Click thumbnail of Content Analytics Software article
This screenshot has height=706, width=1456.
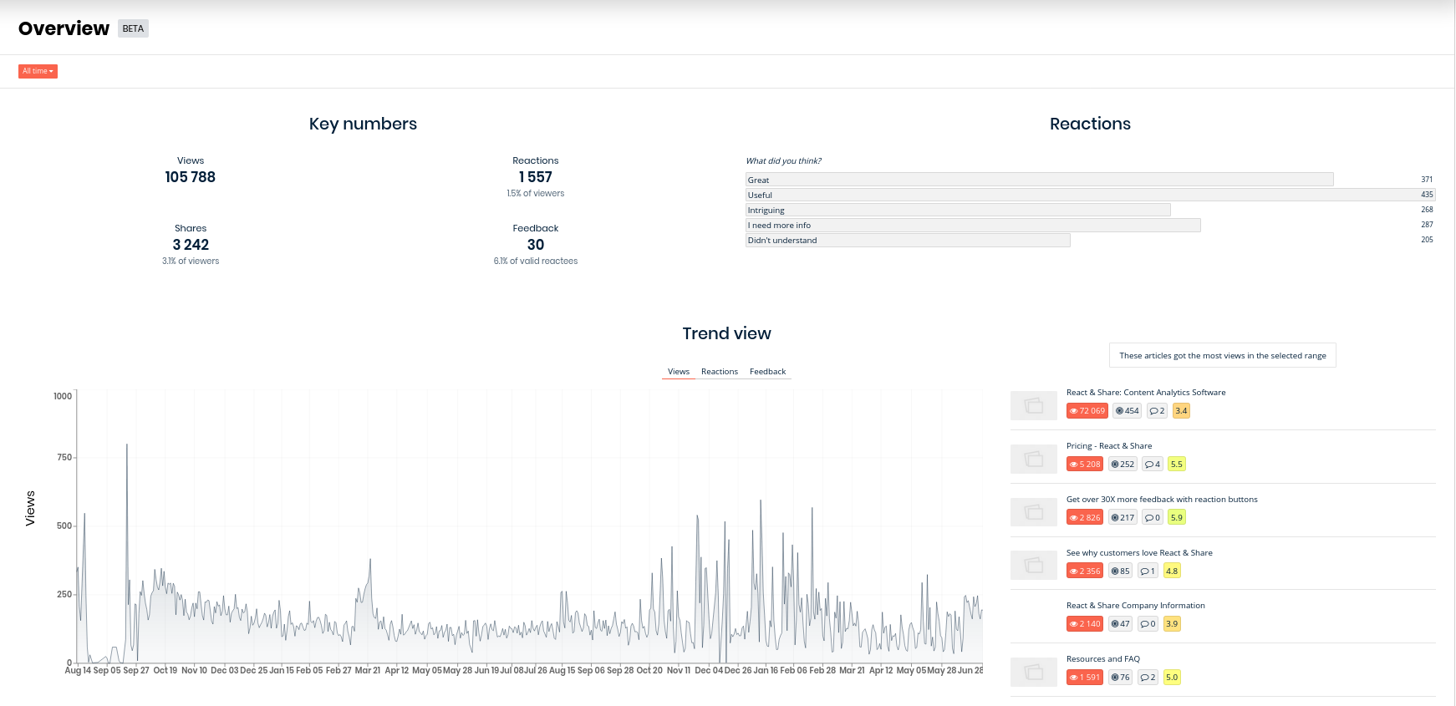1034,405
